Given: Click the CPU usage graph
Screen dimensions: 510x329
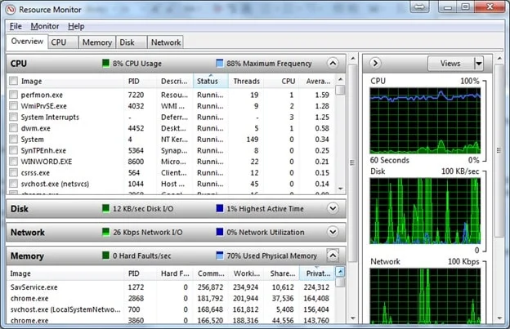Looking at the screenshot, I should (x=425, y=121).
